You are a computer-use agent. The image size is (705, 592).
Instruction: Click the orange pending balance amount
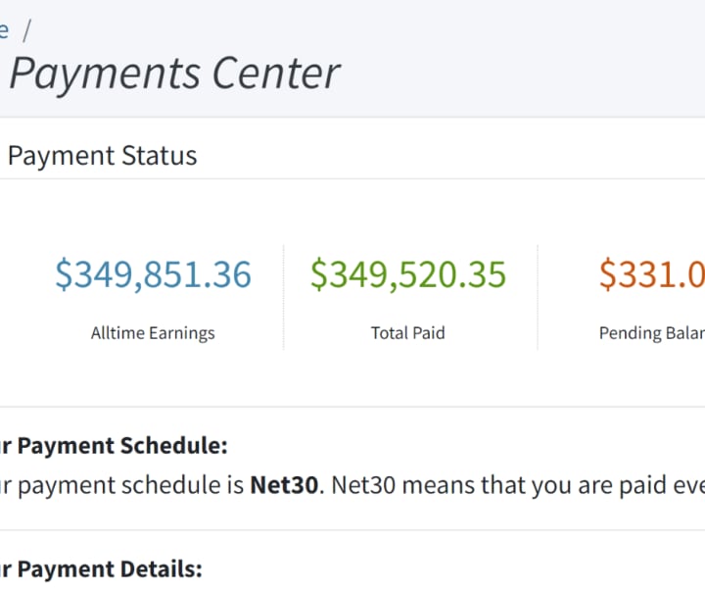click(x=652, y=274)
